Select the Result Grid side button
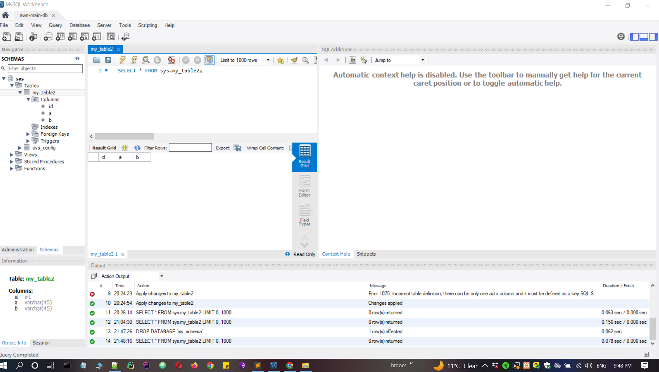The height and width of the screenshot is (372, 659). point(304,157)
